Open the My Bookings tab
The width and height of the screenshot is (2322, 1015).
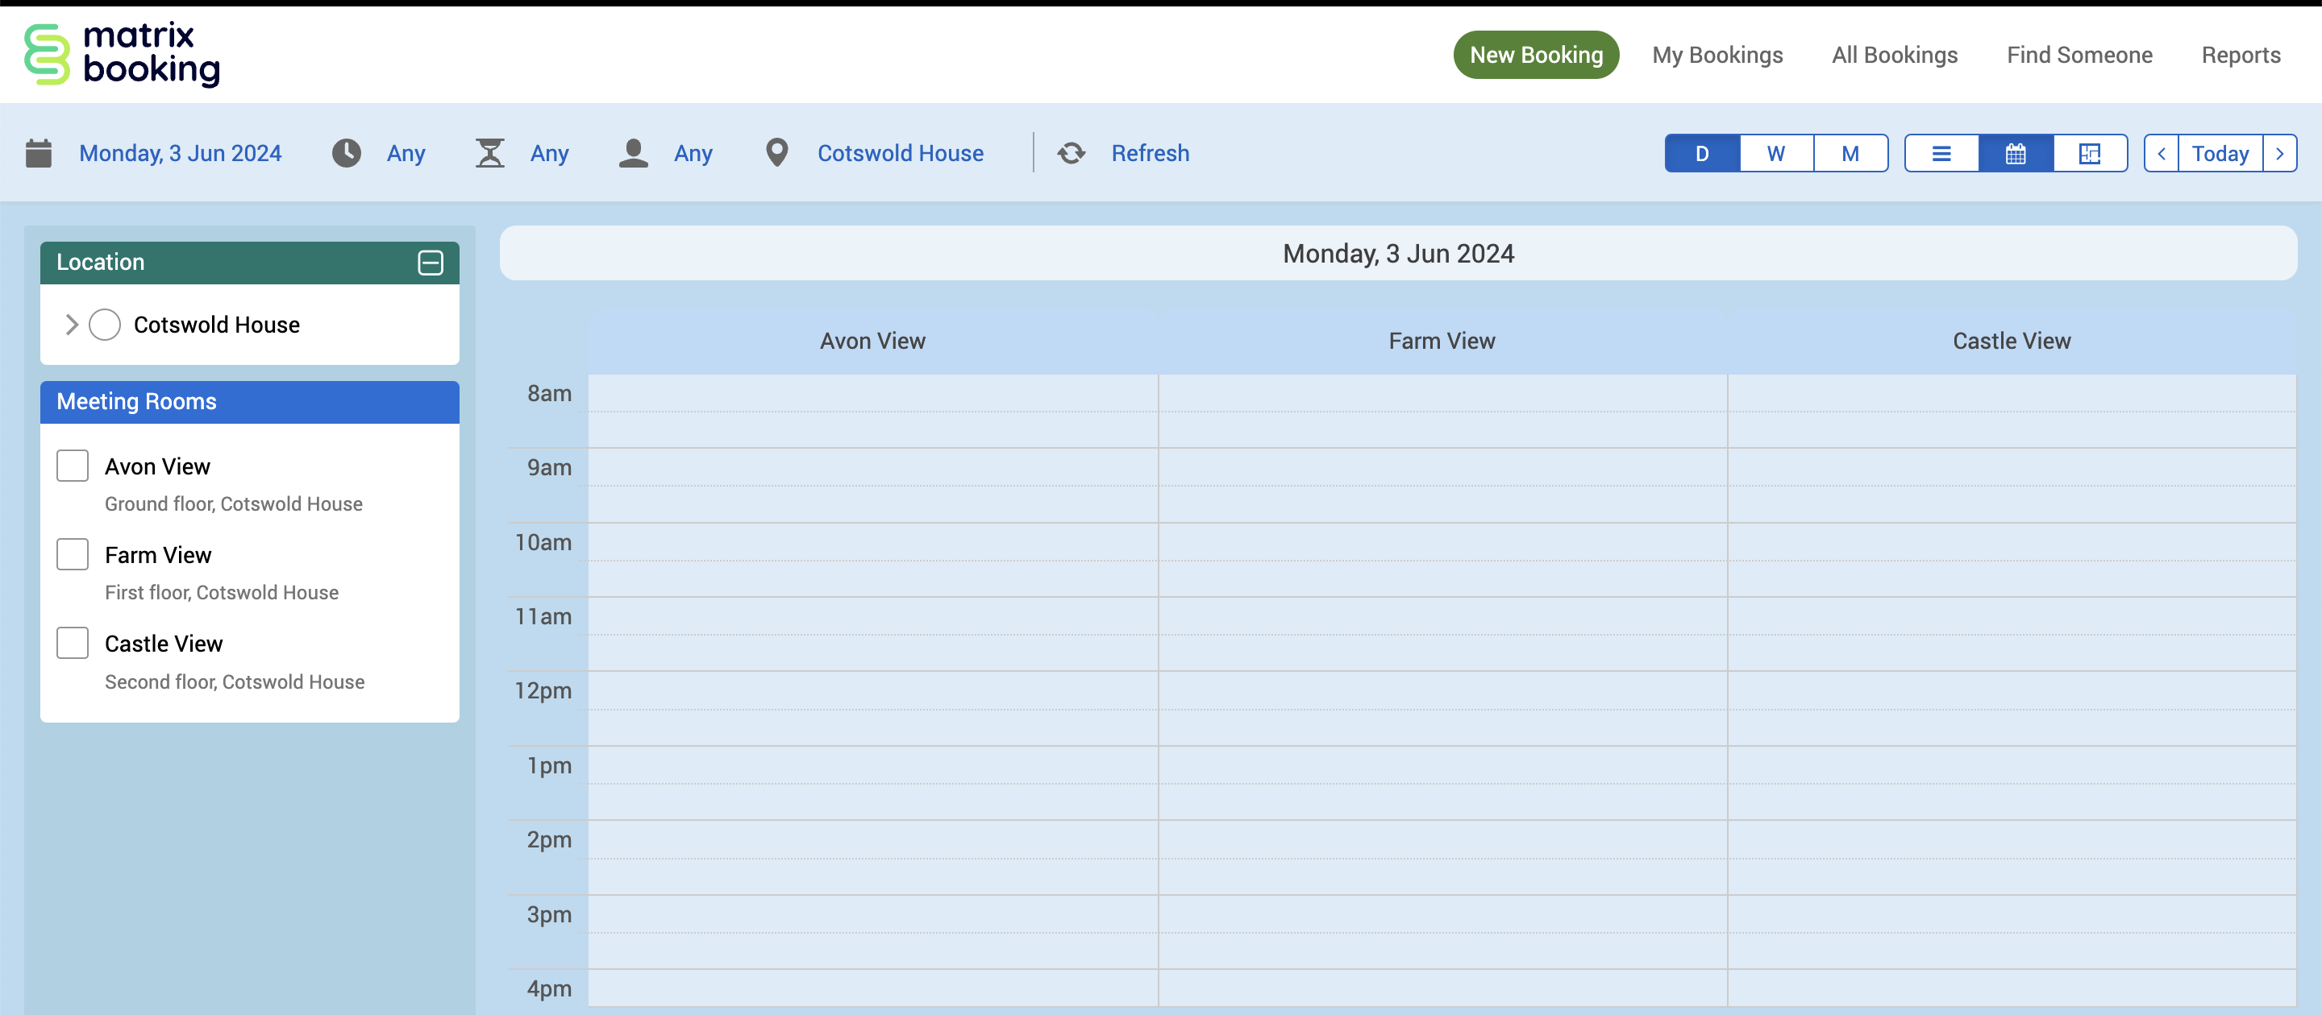pyautogui.click(x=1717, y=55)
